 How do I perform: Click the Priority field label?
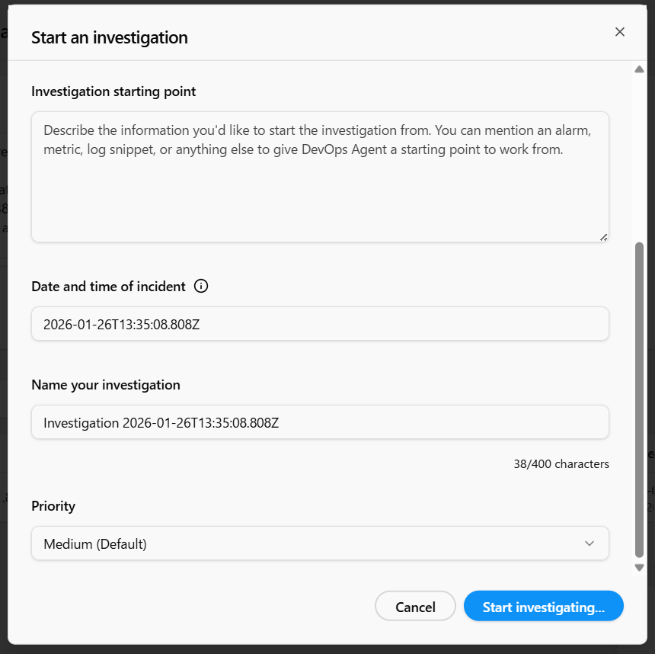[x=53, y=506]
